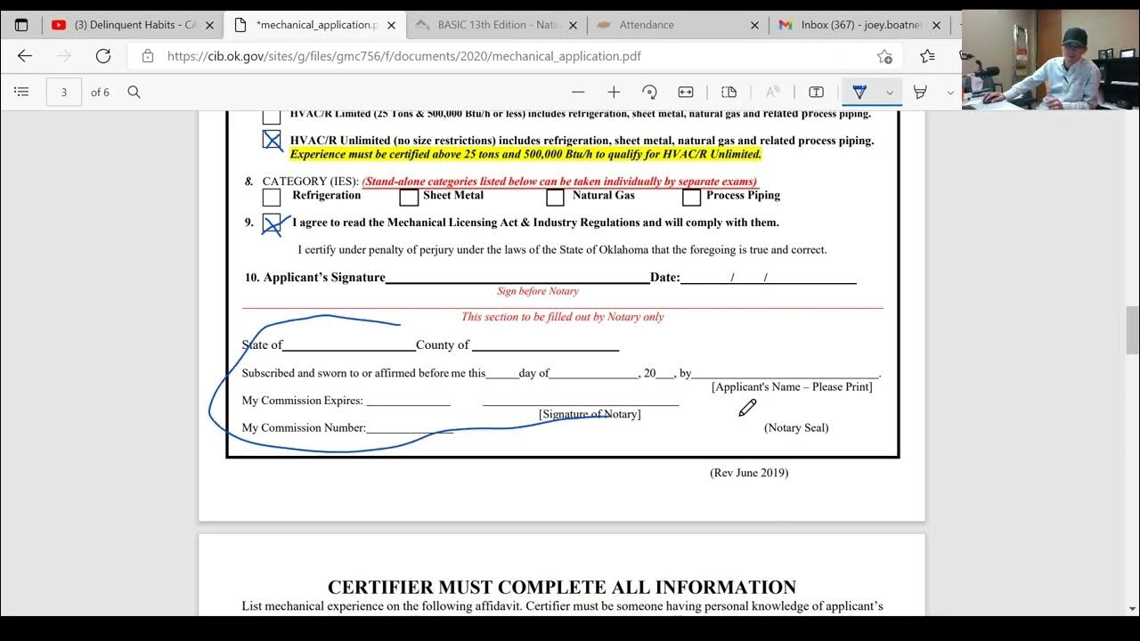Start the Read aloud tool
Viewport: 1140px width, 641px height.
(x=772, y=92)
